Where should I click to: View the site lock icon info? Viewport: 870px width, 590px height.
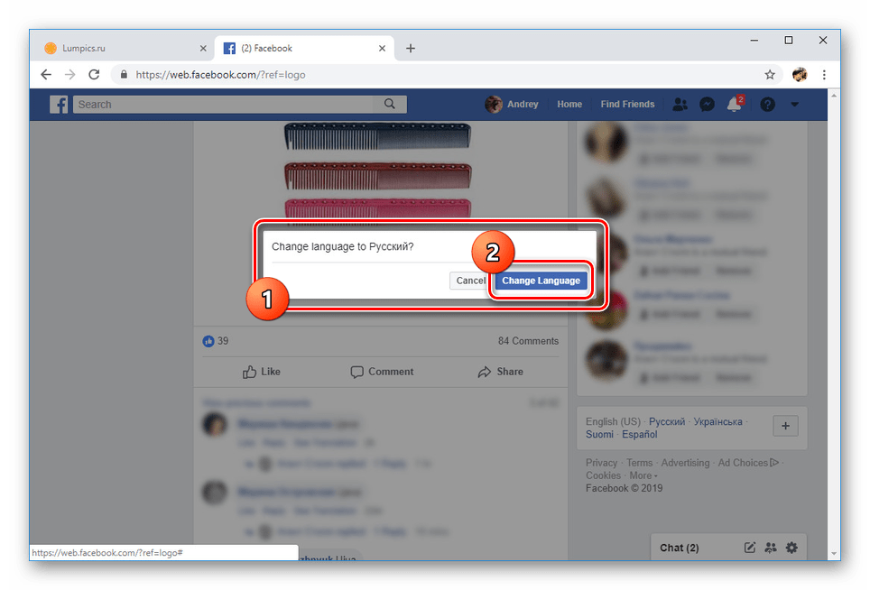pos(124,74)
